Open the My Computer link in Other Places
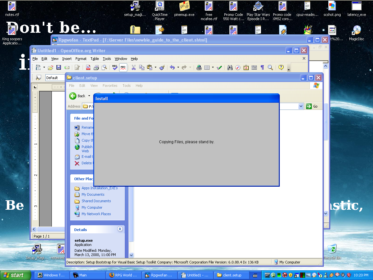Image resolution: width=373 pixels, height=280 pixels. (92, 208)
